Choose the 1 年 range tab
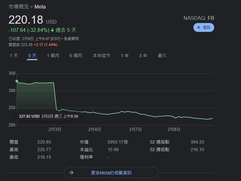Viewport: 241px width, 181px height. click(x=125, y=55)
